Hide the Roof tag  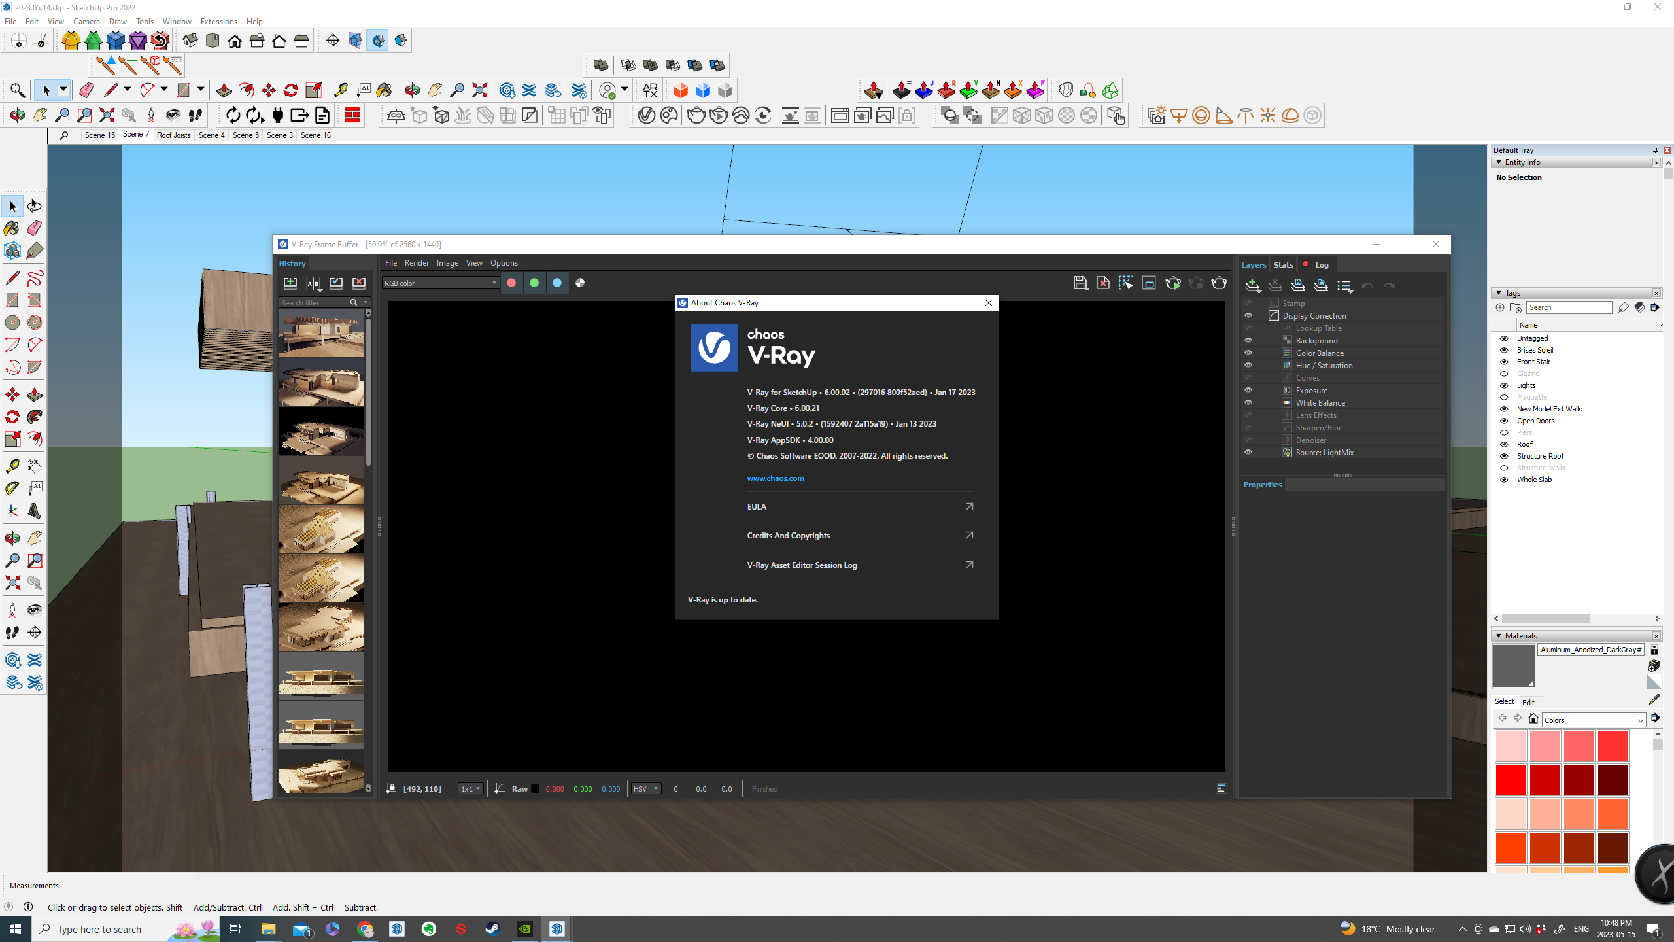point(1504,444)
